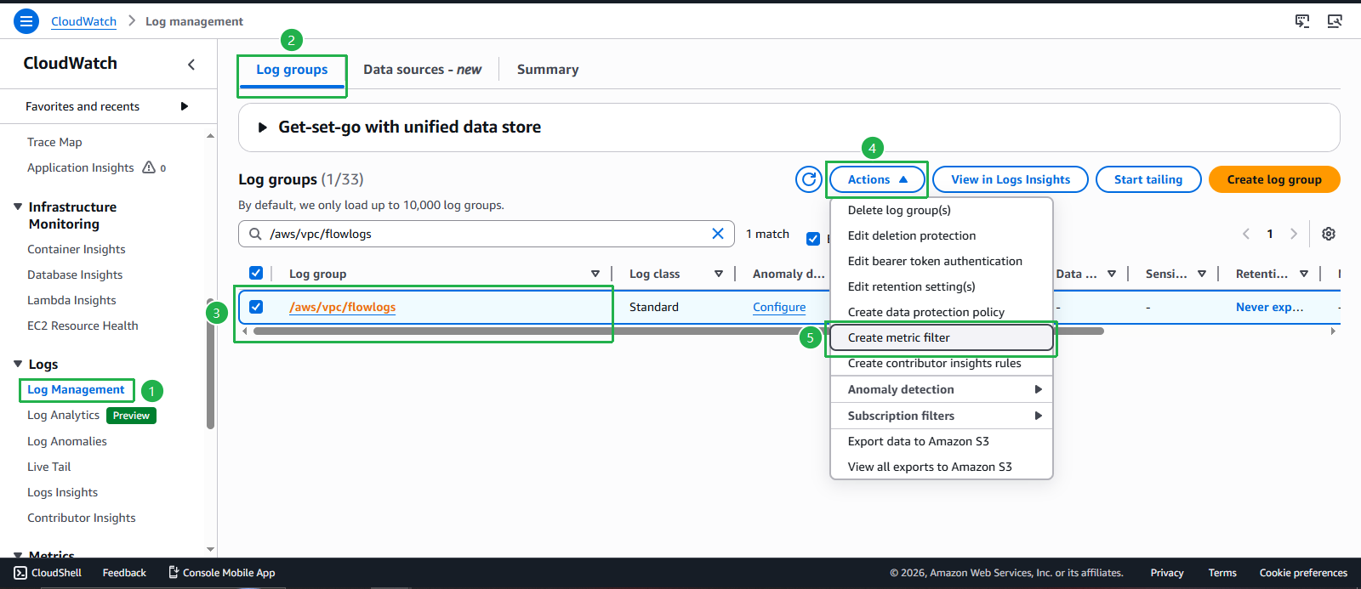
Task: Open Trace Map in sidebar
Action: click(54, 142)
